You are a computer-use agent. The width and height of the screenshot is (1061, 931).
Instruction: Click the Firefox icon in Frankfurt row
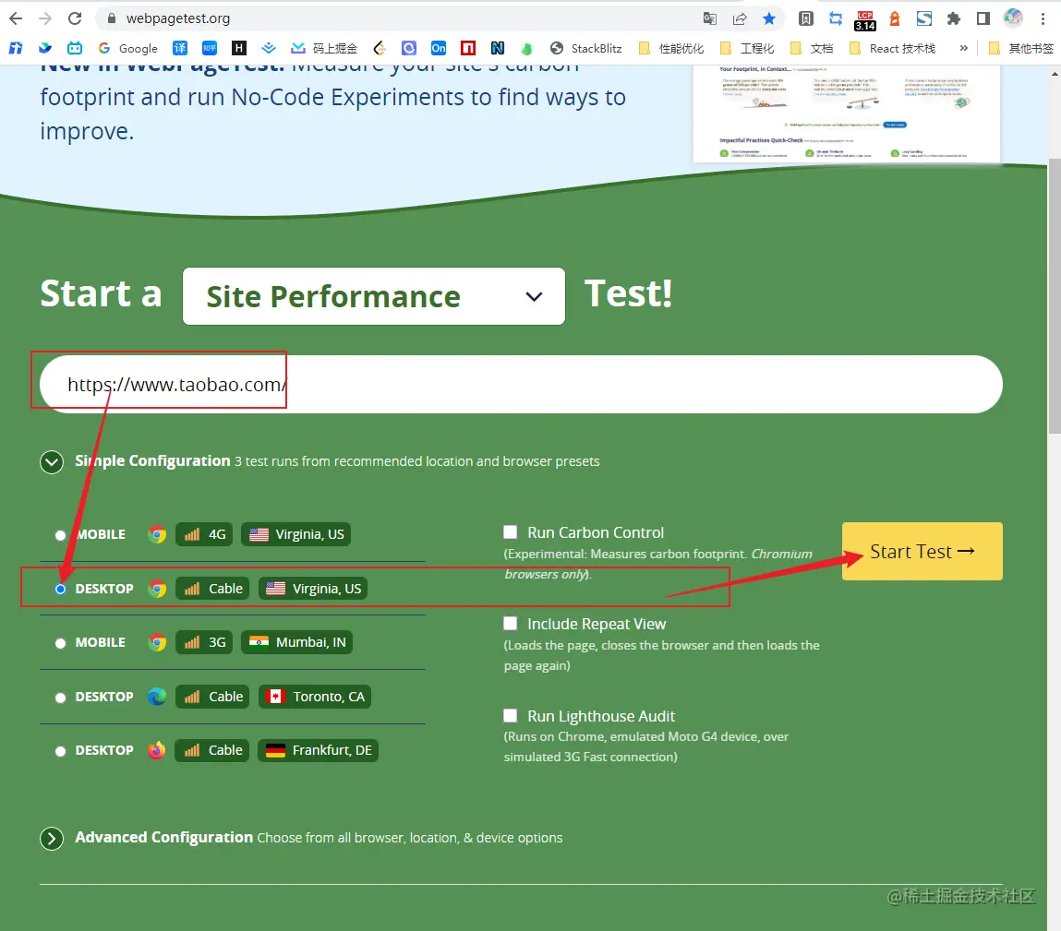[x=157, y=750]
